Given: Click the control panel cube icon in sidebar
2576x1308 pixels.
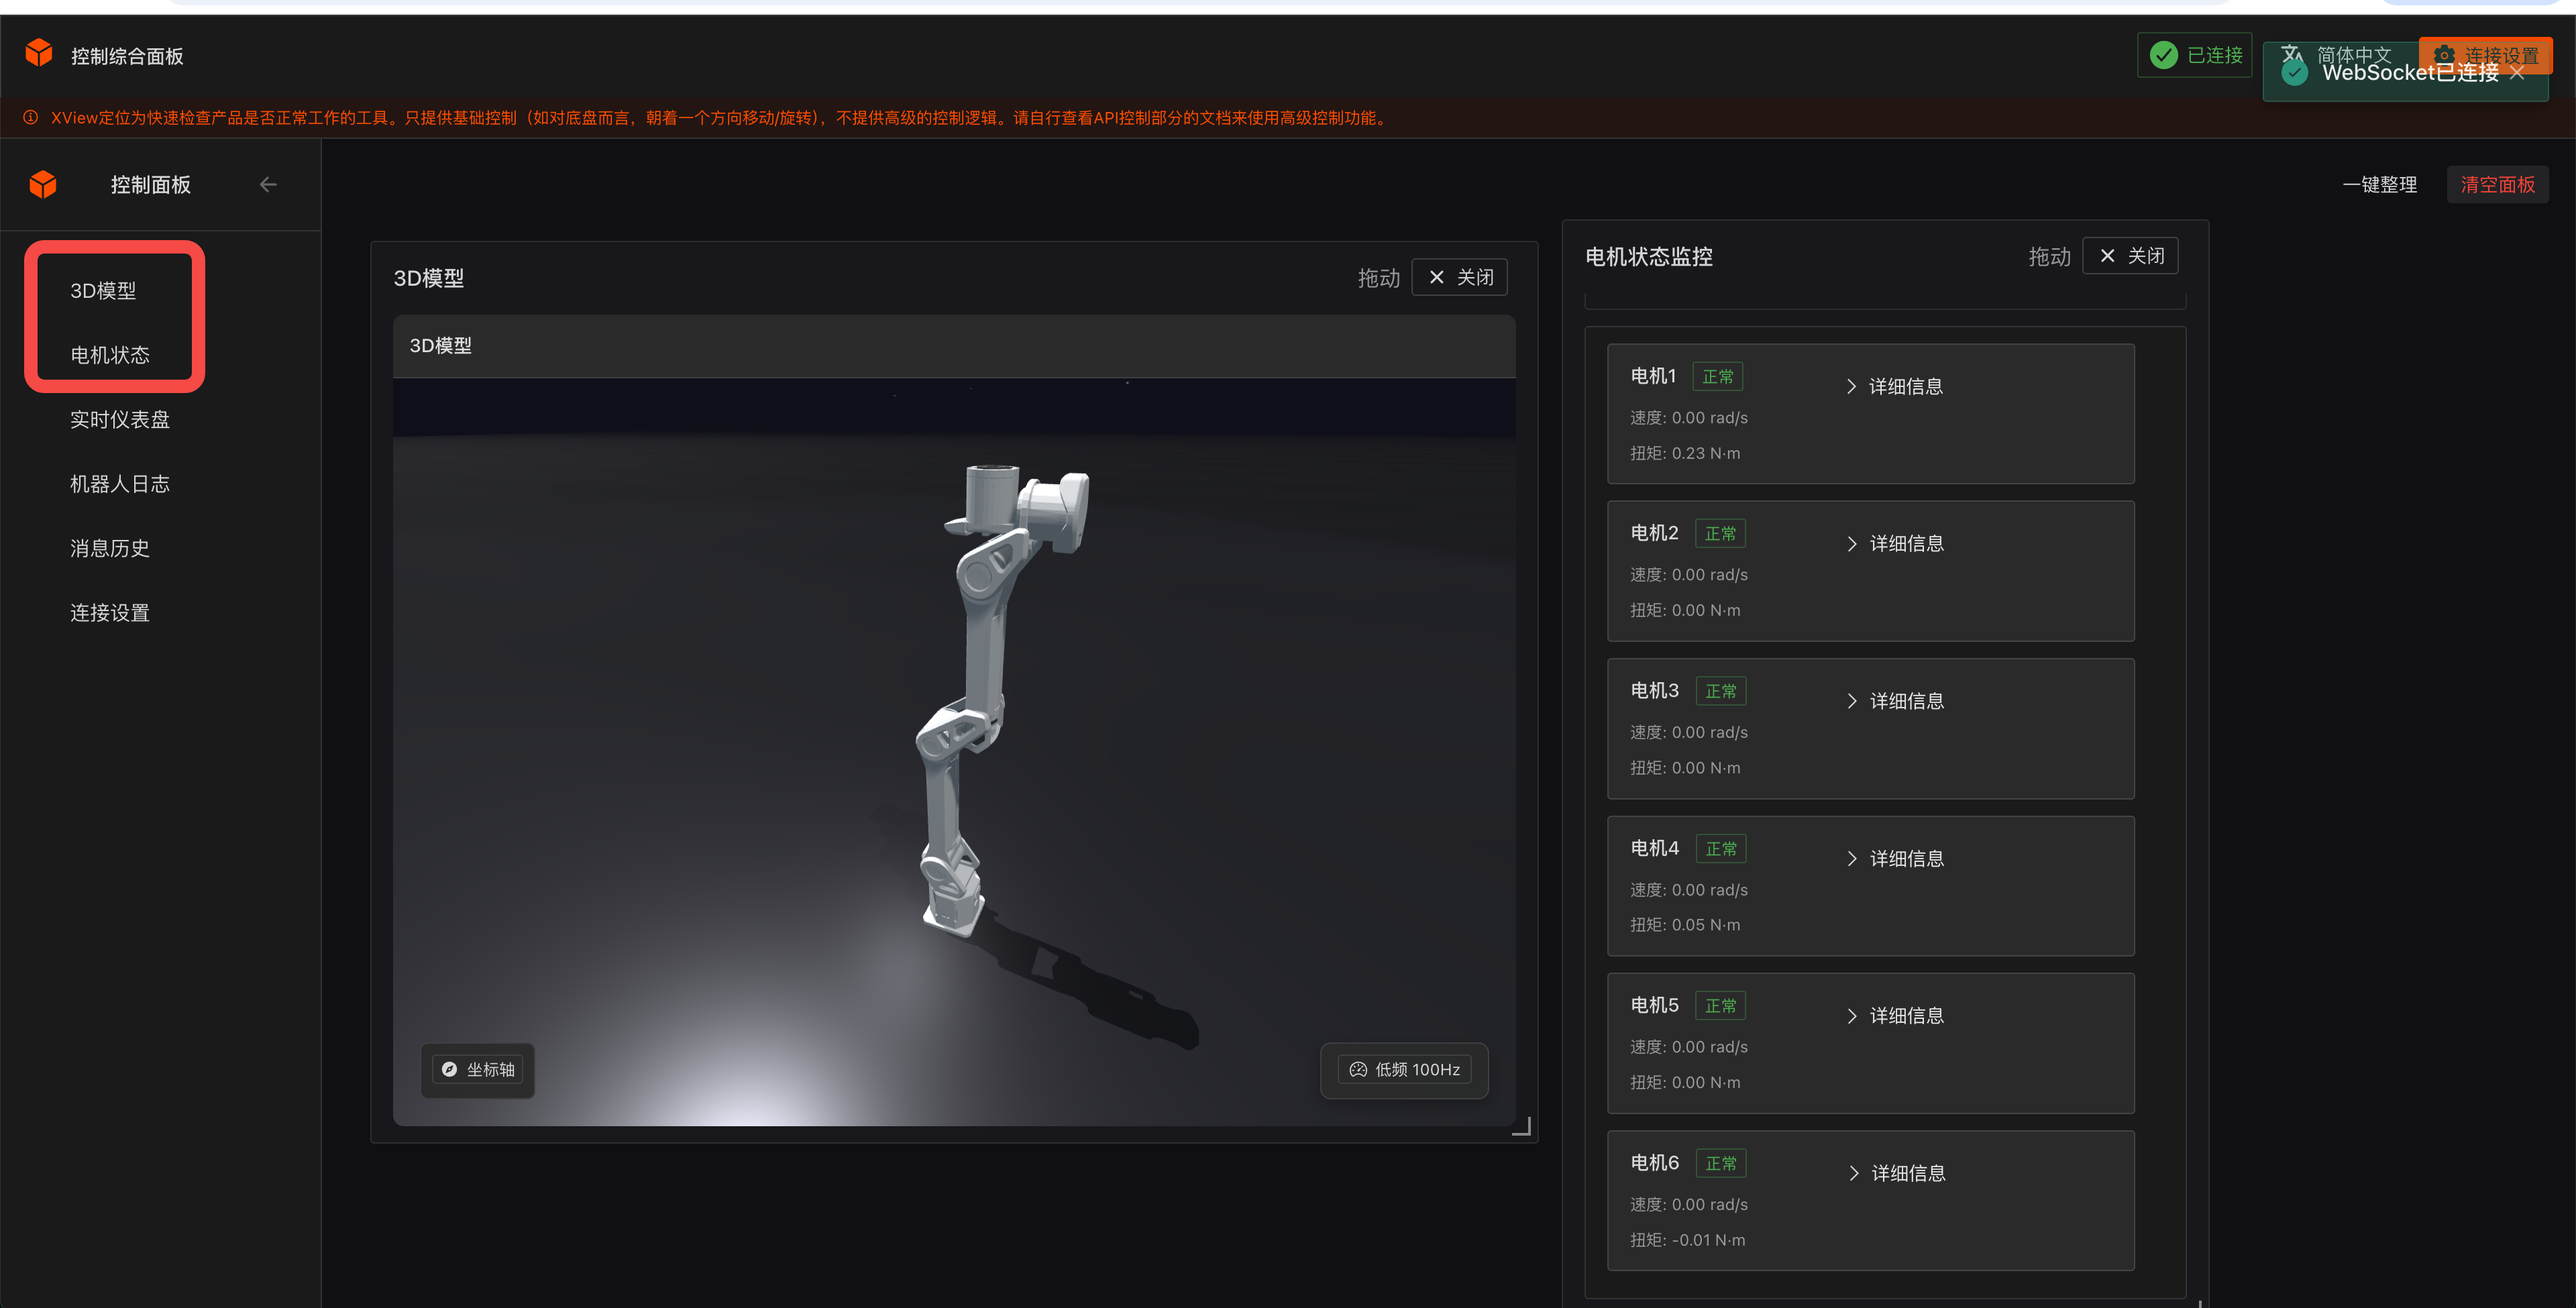Looking at the screenshot, I should (x=43, y=185).
